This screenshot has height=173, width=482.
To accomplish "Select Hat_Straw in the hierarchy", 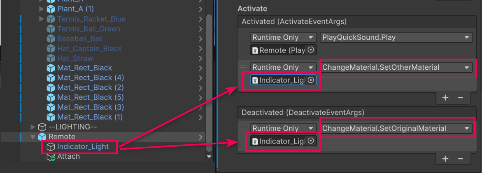I will click(x=75, y=58).
